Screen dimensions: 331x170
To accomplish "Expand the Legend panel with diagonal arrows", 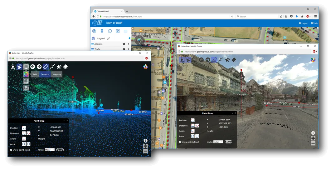I will (x=109, y=38).
